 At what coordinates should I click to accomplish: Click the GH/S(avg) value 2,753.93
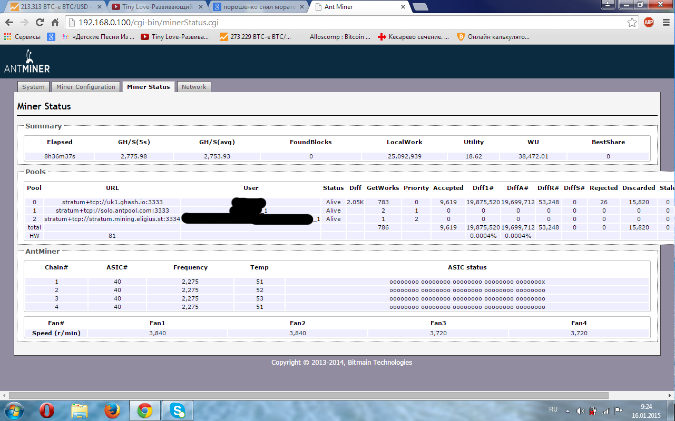coord(217,156)
